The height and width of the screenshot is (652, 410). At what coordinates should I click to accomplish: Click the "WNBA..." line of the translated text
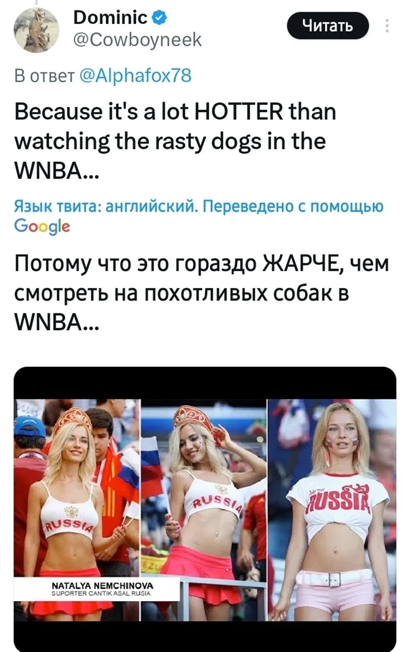(57, 322)
